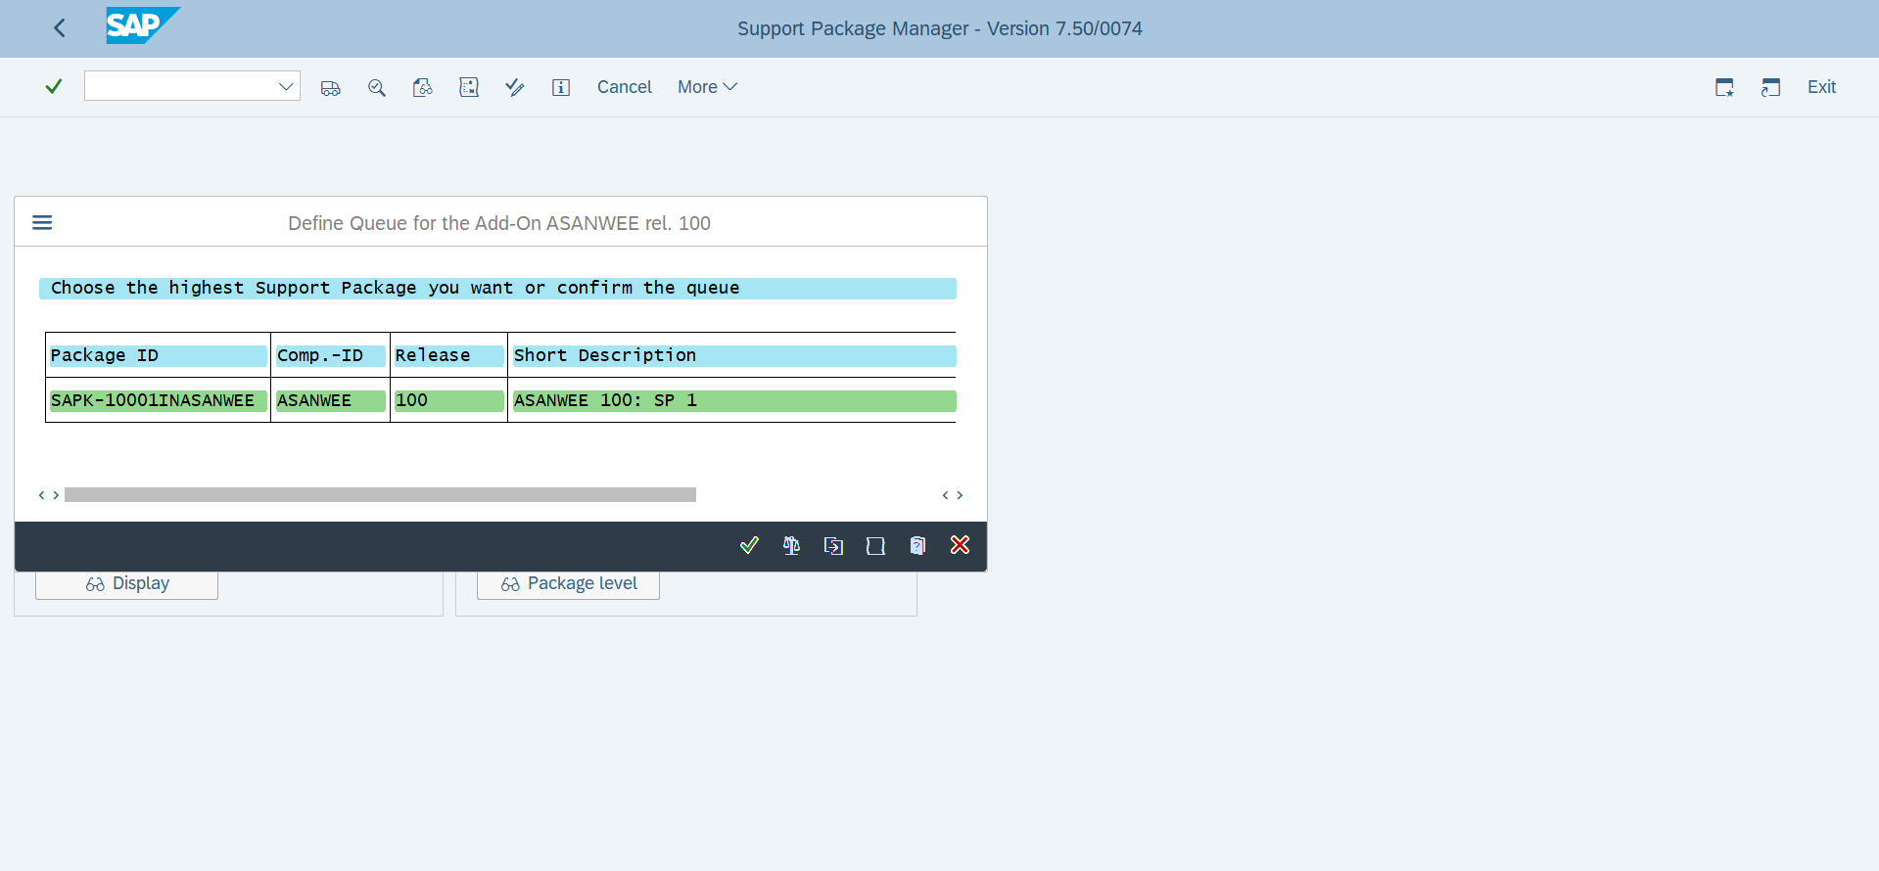Confirm the queue with the dialog's green checkmark
The width and height of the screenshot is (1879, 871).
[x=749, y=545]
